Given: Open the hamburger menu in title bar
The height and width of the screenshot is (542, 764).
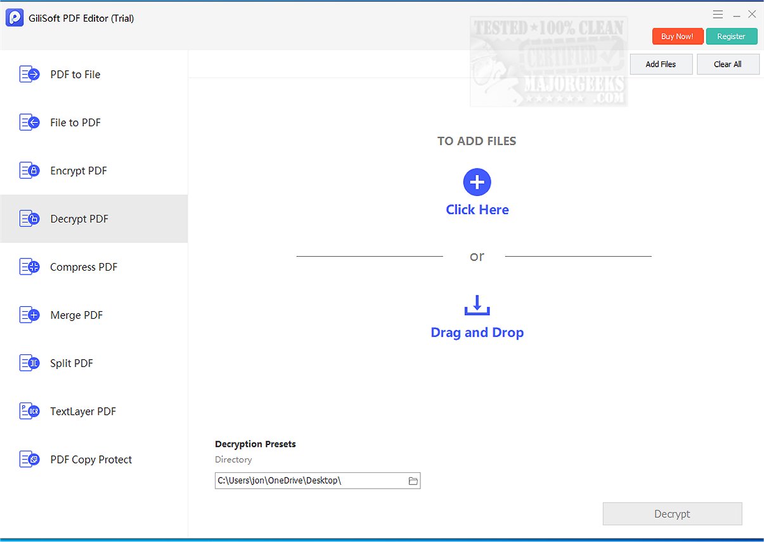Looking at the screenshot, I should tap(718, 14).
